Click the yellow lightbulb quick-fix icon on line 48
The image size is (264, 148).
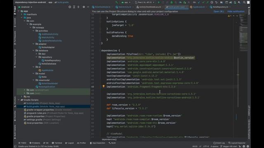pos(104,86)
